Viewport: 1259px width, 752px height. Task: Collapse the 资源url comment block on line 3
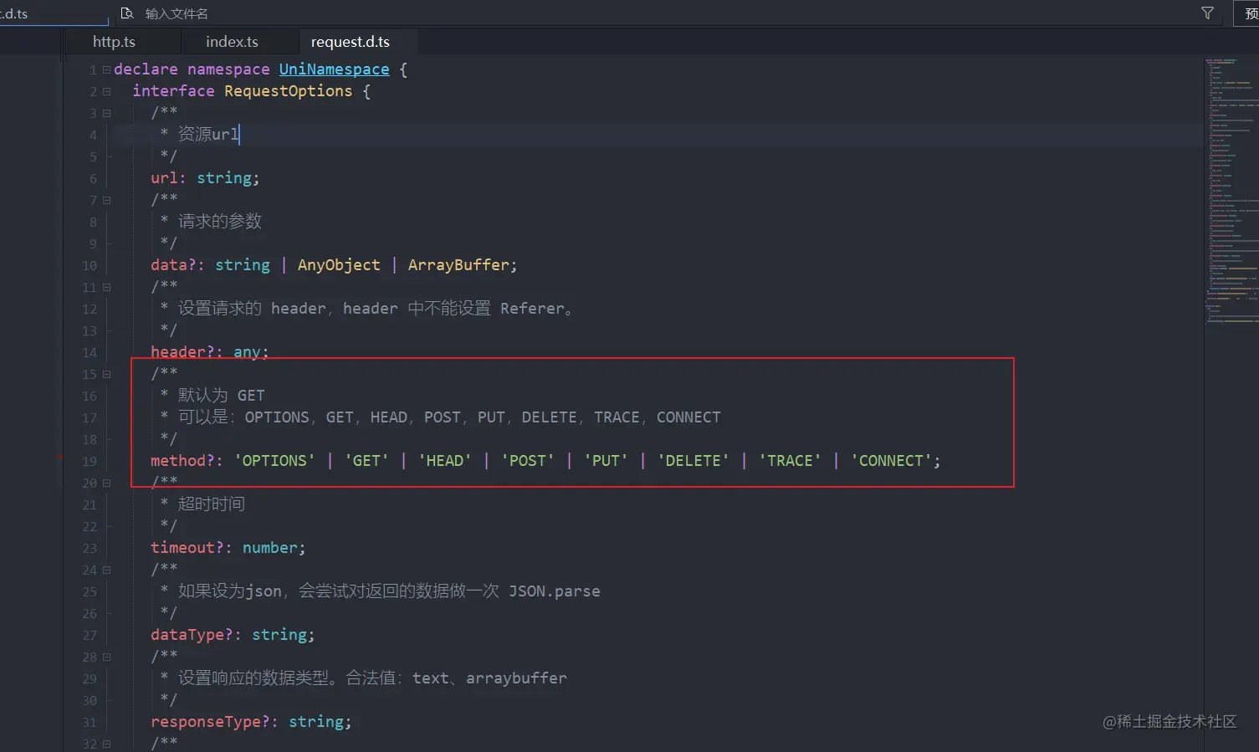[x=106, y=113]
